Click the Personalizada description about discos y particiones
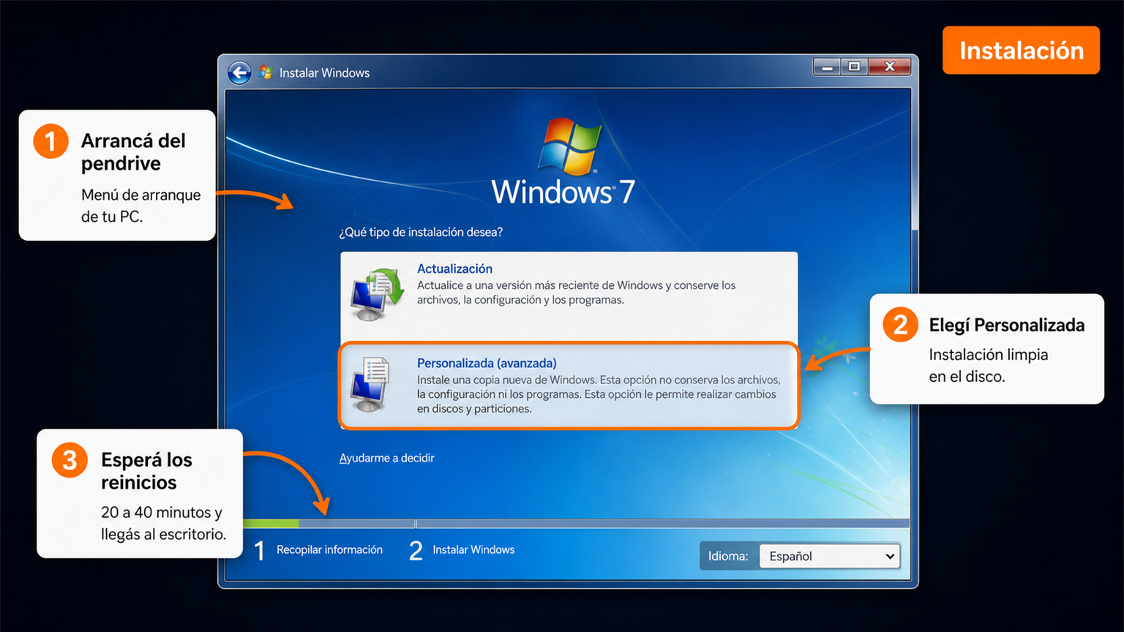Image resolution: width=1124 pixels, height=632 pixels. (599, 394)
